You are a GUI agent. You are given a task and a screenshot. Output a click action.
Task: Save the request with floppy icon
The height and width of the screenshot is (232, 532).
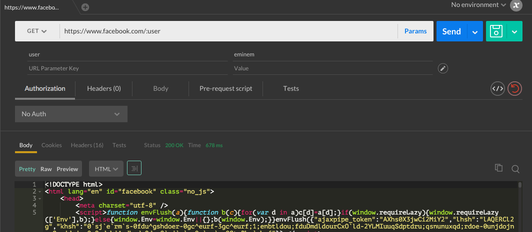pos(496,31)
